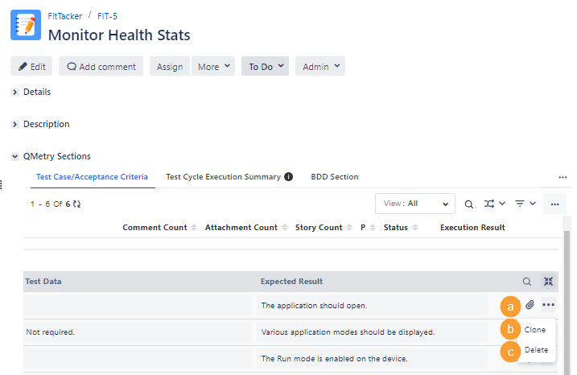Click the info icon on Test Cycle Execution Summary
Viewport: 577px width, 375px height.
click(x=288, y=177)
